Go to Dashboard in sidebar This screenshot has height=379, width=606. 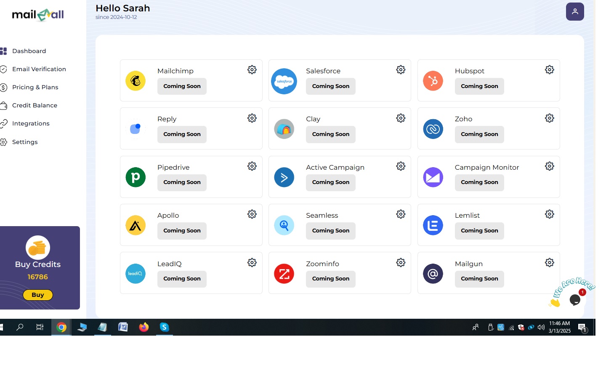click(29, 51)
